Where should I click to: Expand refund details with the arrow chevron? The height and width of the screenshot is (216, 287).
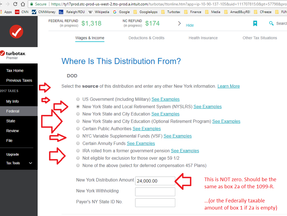[179, 24]
